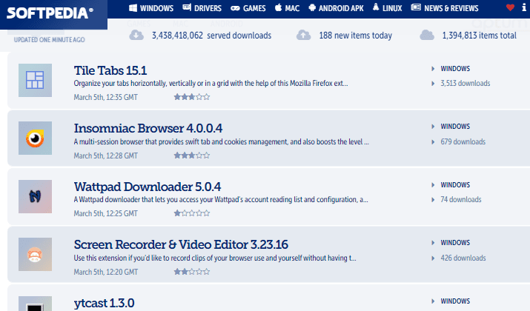Screen dimensions: 530x311
Task: Click '3,438,418,062 served downloads' text
Action: click(211, 36)
